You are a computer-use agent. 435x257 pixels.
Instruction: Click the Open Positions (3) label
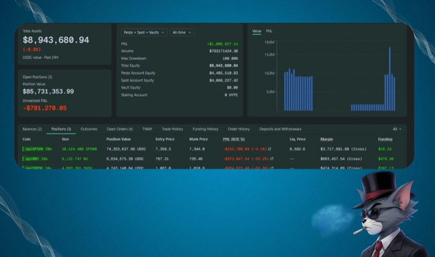37,77
